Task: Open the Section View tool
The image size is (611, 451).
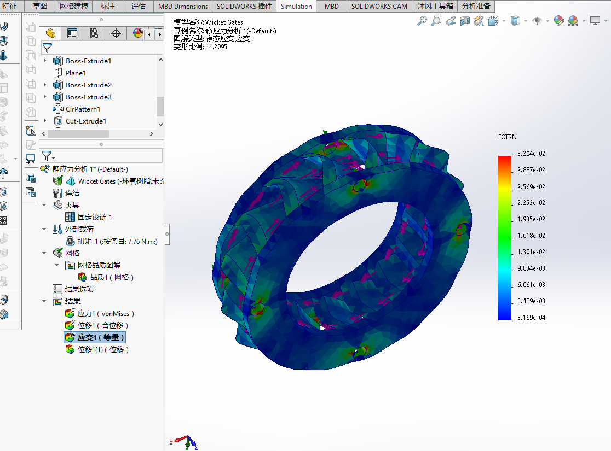Action: pyautogui.click(x=464, y=21)
